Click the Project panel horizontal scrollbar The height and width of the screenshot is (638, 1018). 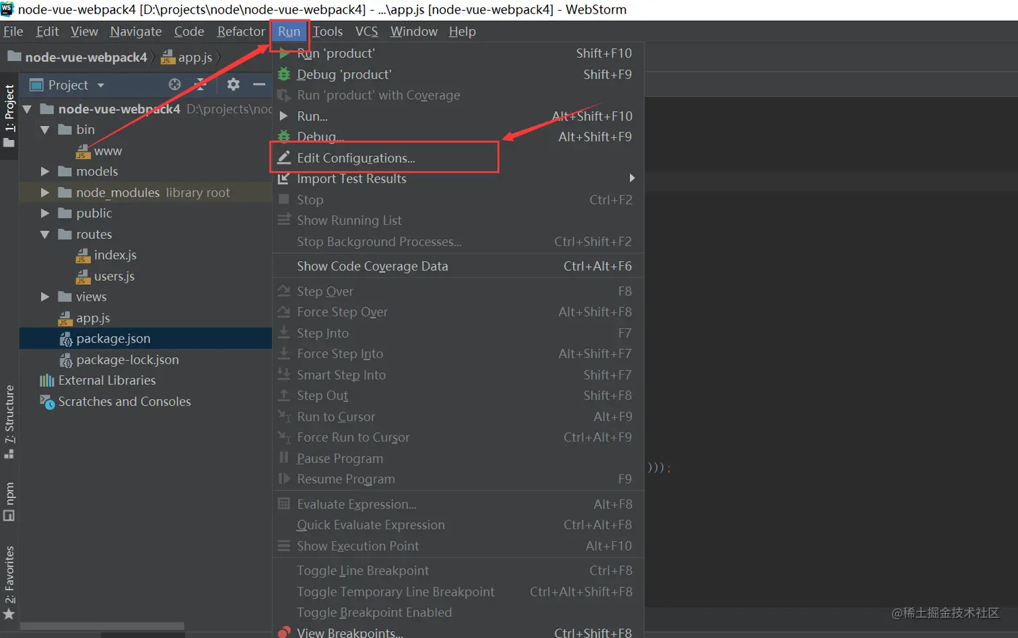(x=101, y=626)
